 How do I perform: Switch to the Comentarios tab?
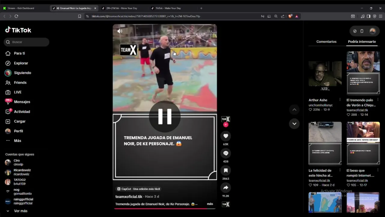coord(326,42)
